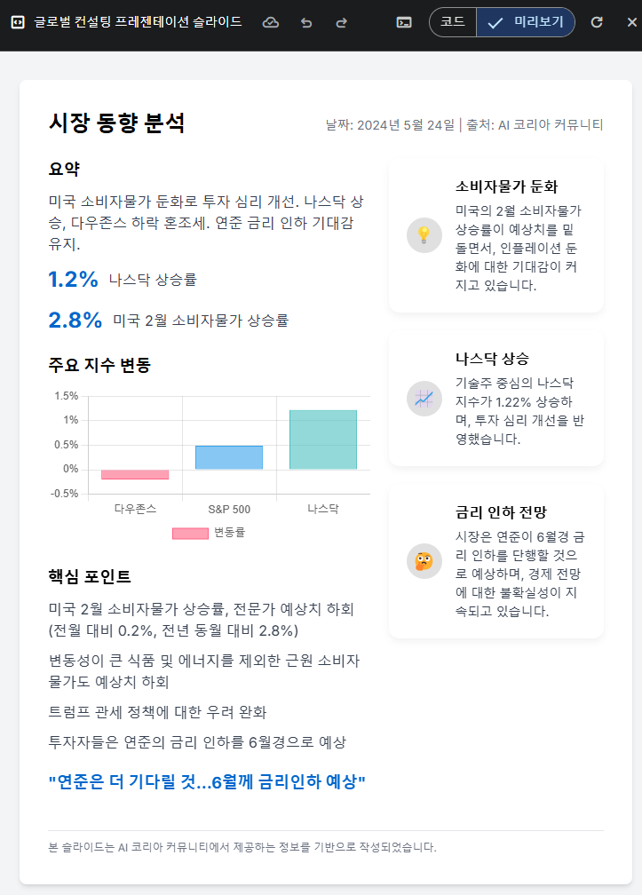Click the 금리 인하 전망 card heading
Screen dimensions: 642x895
[x=501, y=512]
